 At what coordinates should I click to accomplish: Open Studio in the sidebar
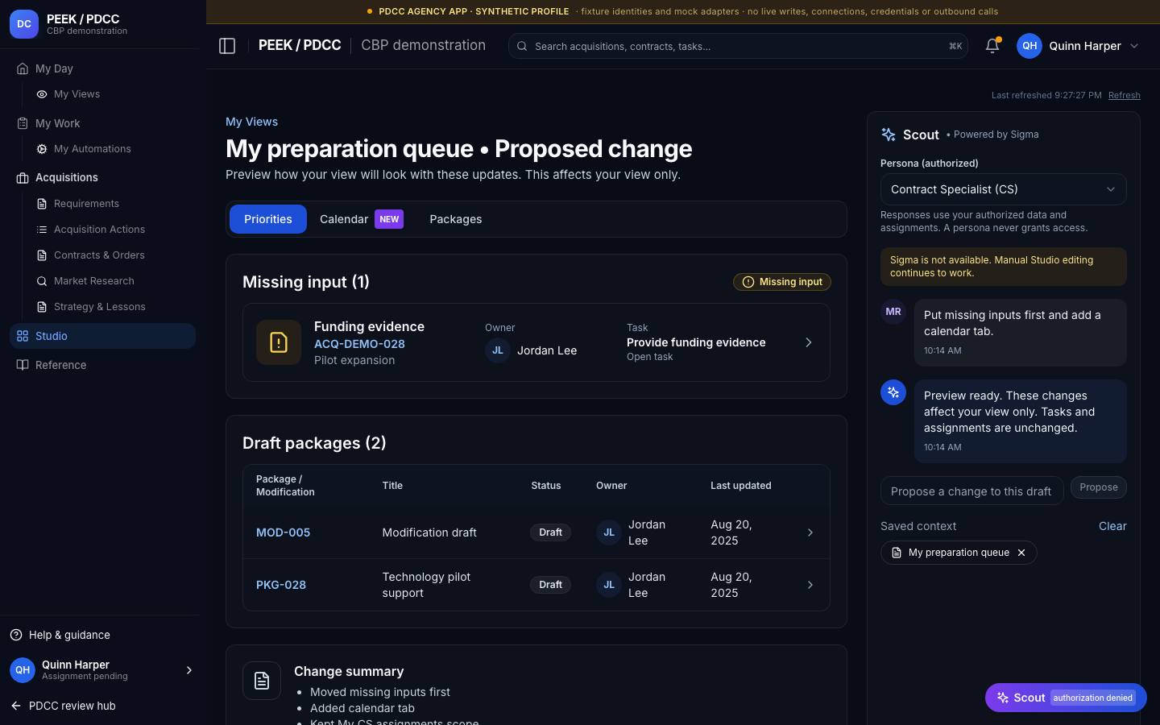pos(102,336)
